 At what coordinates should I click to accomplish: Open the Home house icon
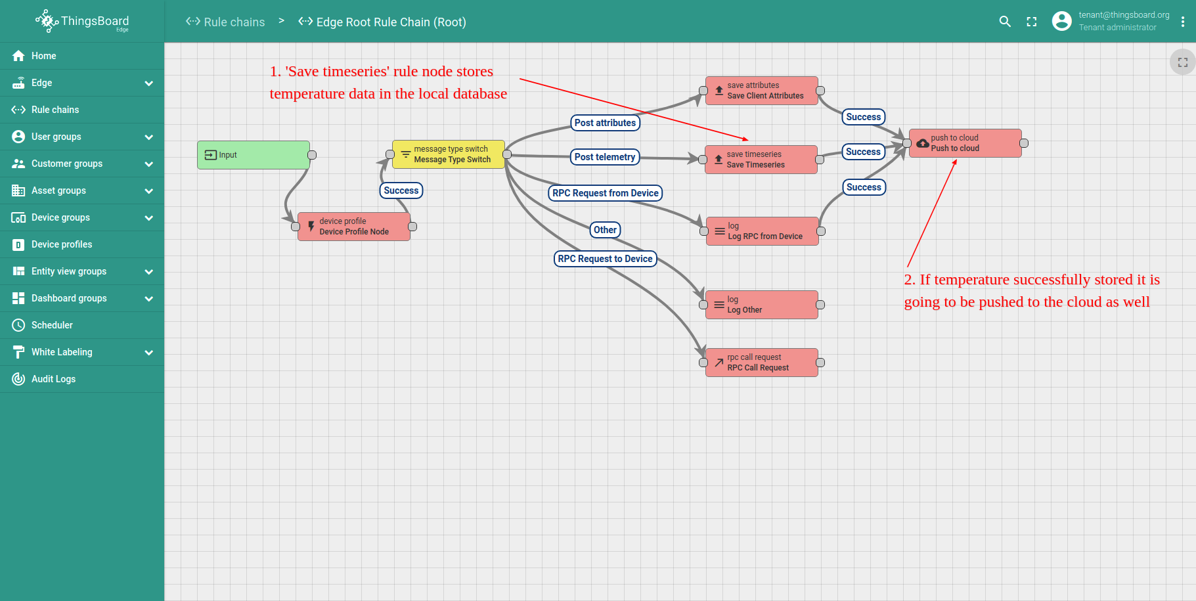tap(18, 56)
